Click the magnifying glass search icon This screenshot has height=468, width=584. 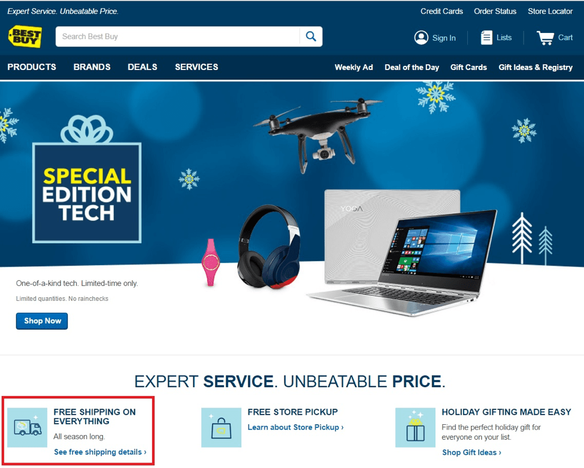[x=311, y=36]
